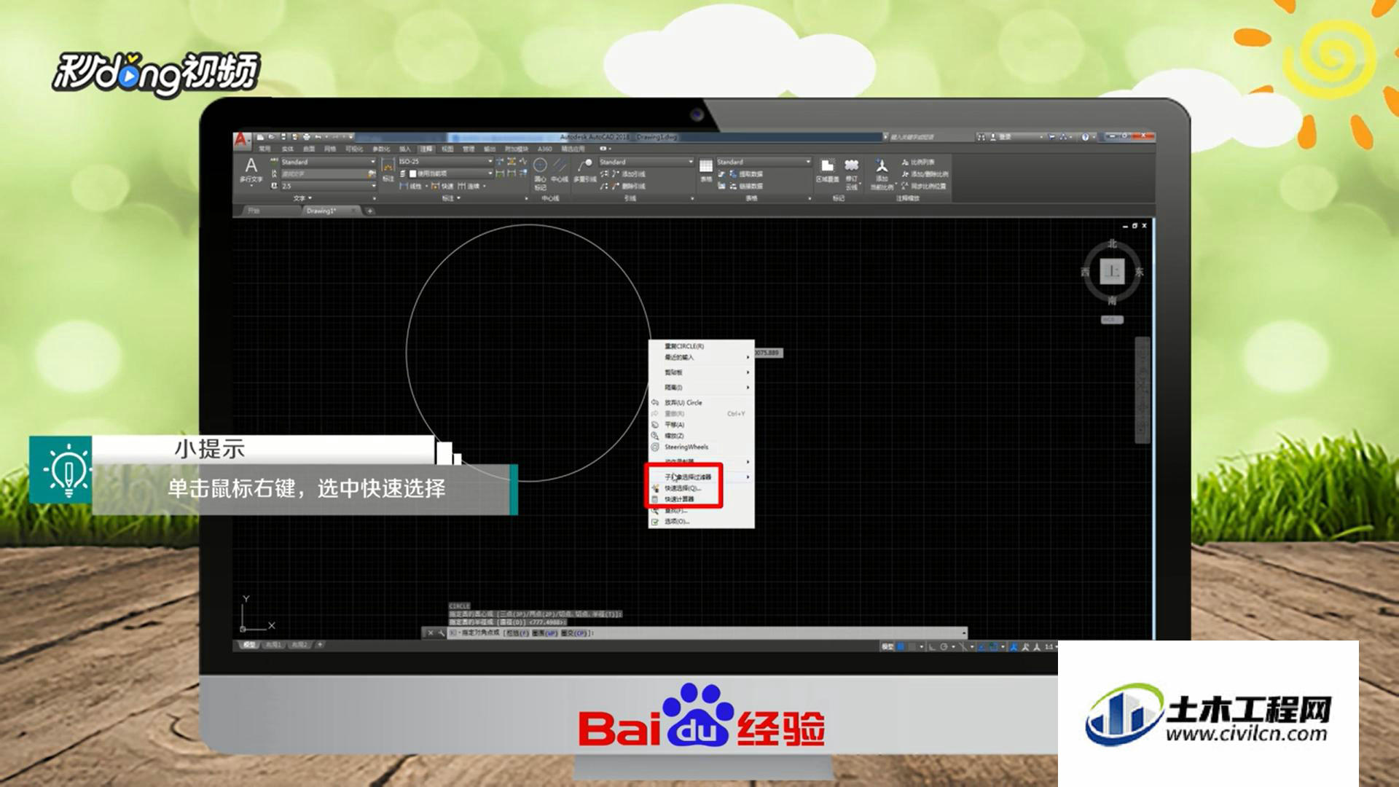Toggle the 模型 model space status bar button
Viewport: 1399px width, 787px height.
pyautogui.click(x=887, y=647)
